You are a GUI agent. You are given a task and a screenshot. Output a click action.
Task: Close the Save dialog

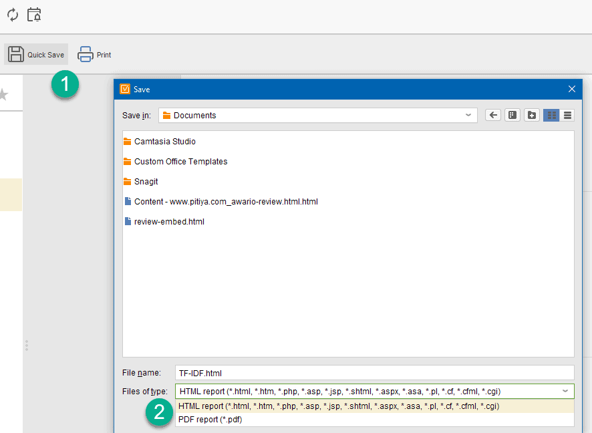click(x=571, y=89)
